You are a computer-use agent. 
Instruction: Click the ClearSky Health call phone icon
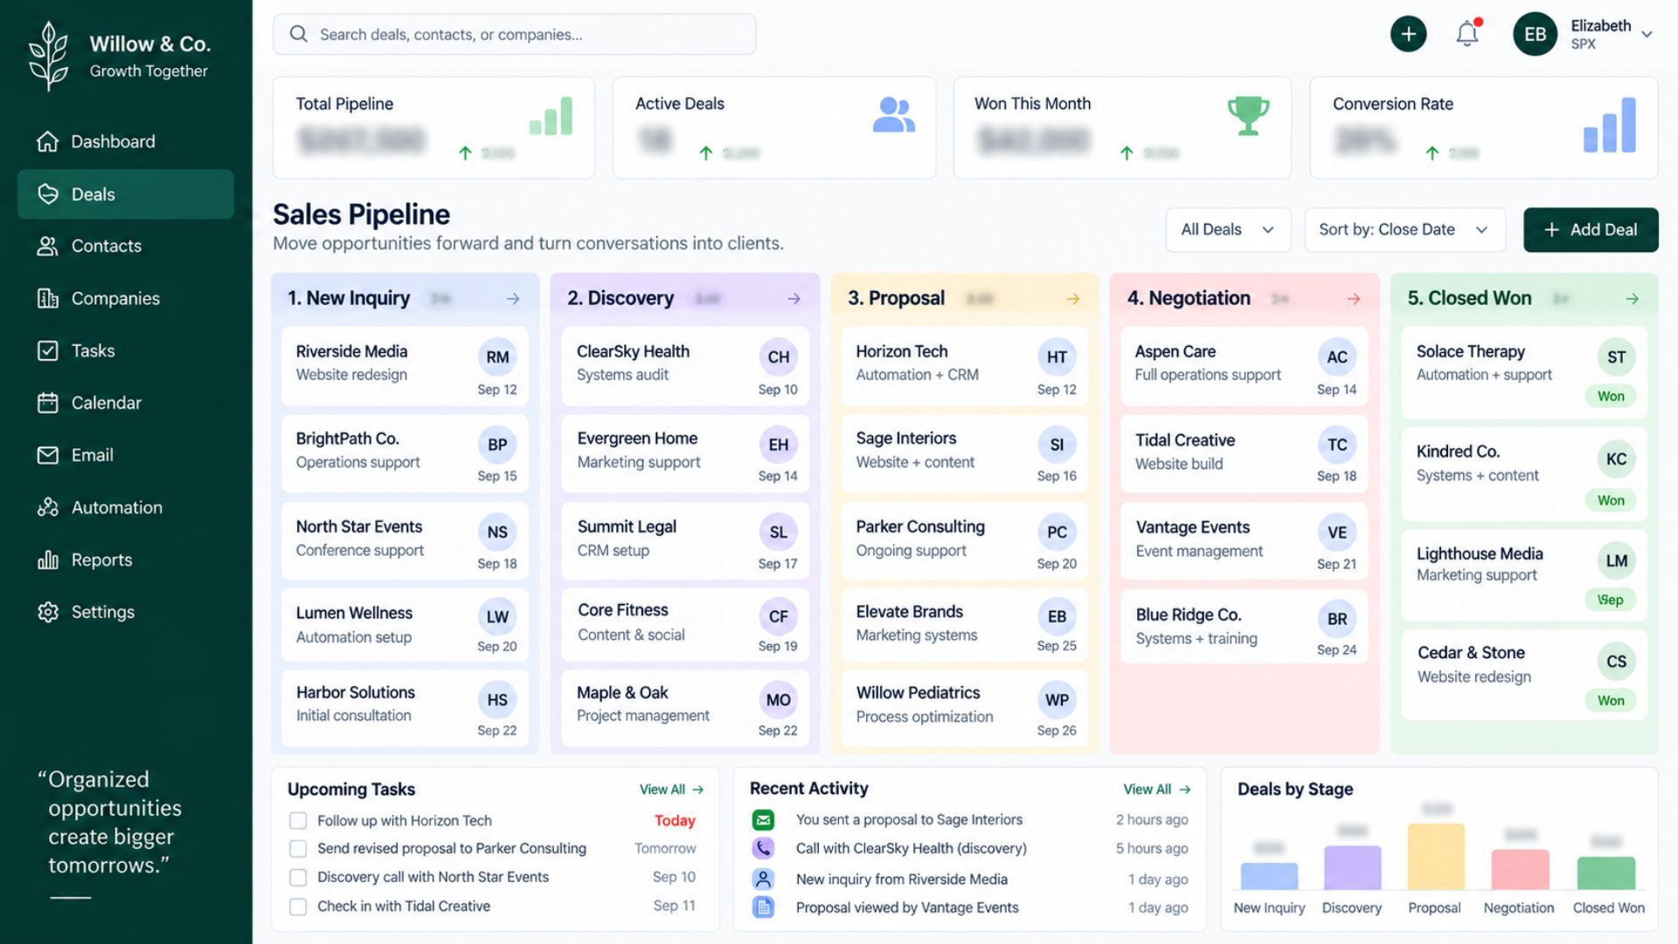pos(763,848)
